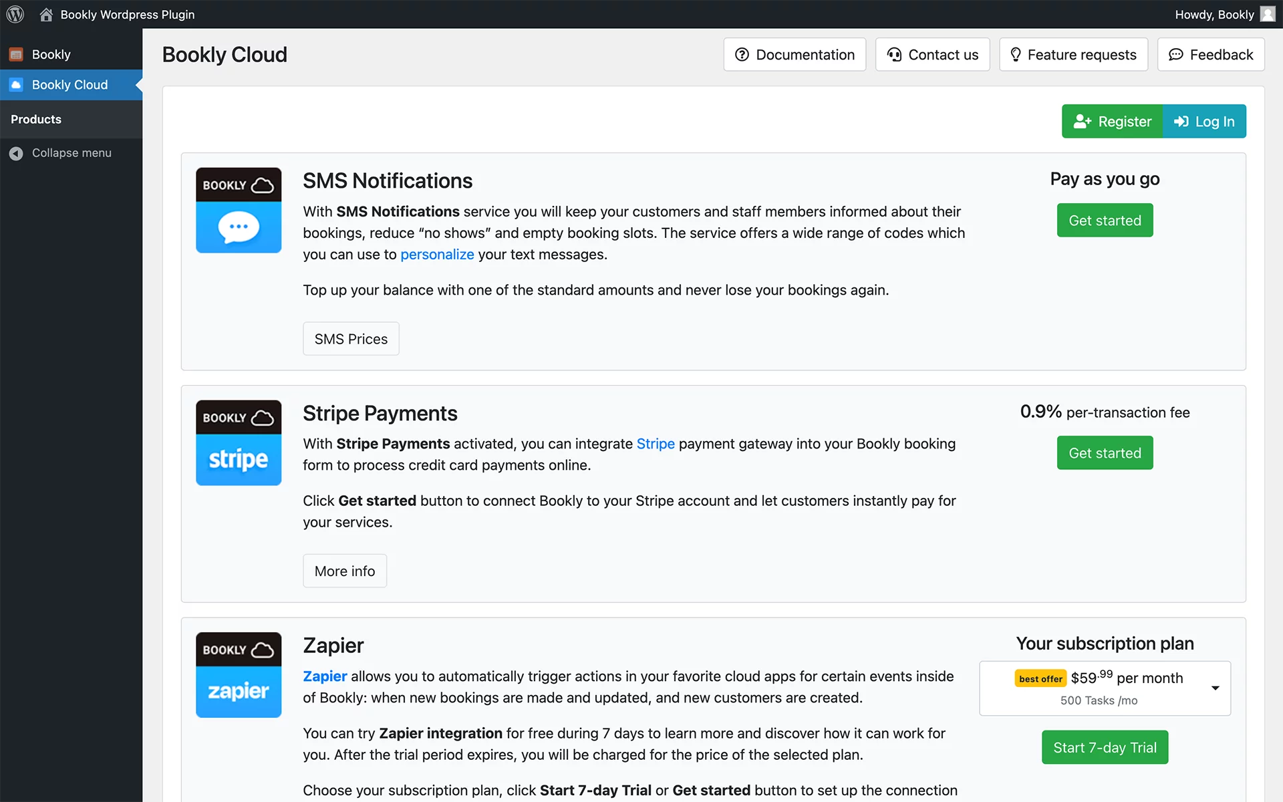This screenshot has width=1283, height=802.
Task: Follow the personalize link
Action: tap(437, 255)
